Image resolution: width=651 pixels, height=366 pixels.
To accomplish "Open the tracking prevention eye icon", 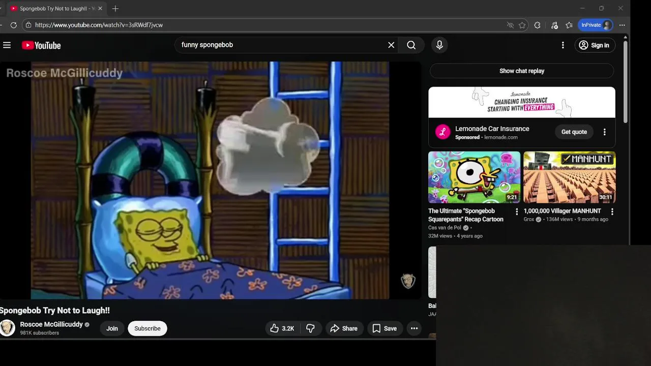I will click(x=510, y=25).
